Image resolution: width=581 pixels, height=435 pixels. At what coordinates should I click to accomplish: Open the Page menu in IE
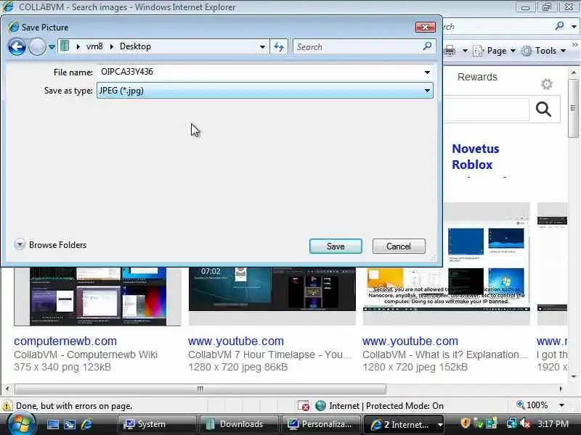pyautogui.click(x=495, y=51)
